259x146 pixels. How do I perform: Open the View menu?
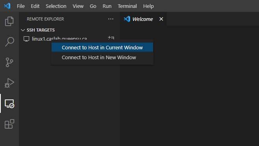78,6
